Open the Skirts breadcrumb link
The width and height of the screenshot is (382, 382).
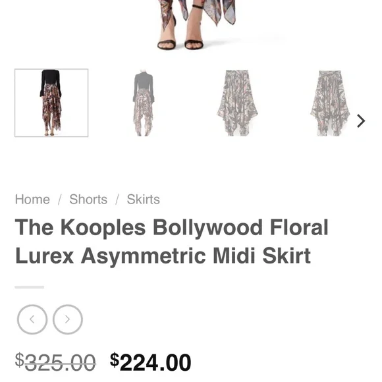144,200
